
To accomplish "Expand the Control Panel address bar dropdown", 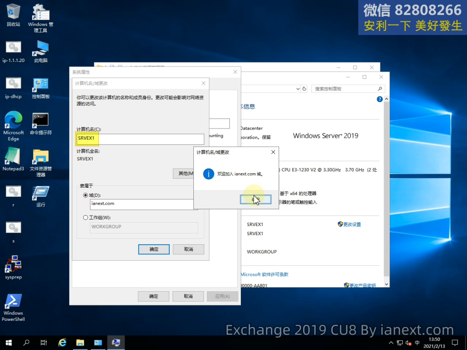I will tap(297, 89).
